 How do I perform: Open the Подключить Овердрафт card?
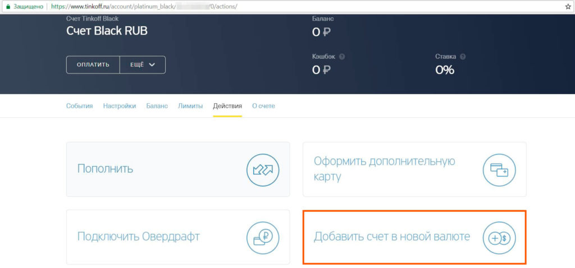click(x=178, y=237)
